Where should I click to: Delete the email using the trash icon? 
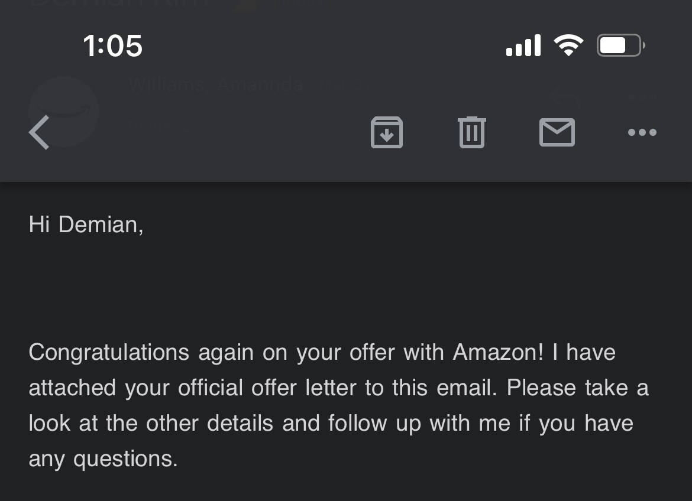[x=472, y=132]
